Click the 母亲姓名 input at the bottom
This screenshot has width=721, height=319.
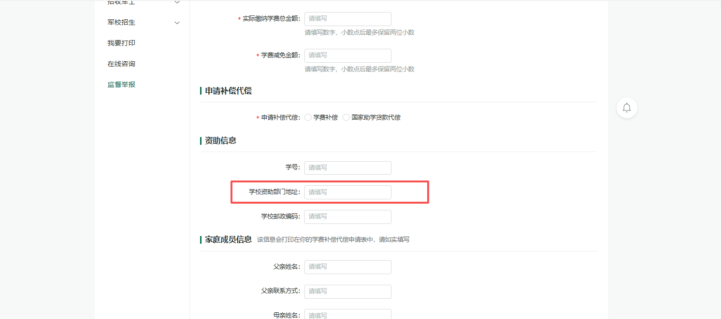pos(347,314)
